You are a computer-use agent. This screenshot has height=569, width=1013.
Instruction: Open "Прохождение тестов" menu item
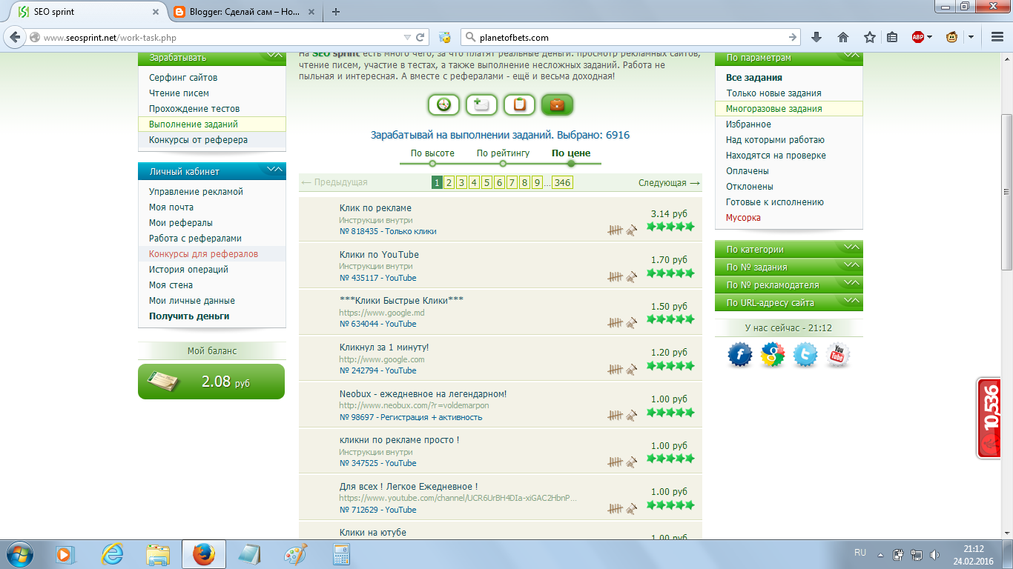point(194,108)
